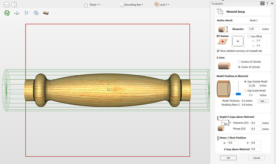Click the cylinder diameter illustration icon
Screen dimensions: 276x164
(x=223, y=29)
